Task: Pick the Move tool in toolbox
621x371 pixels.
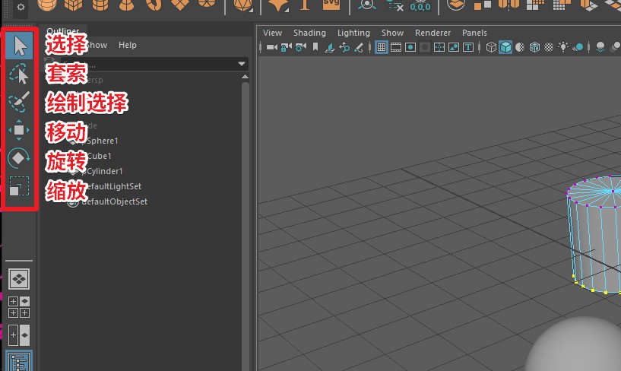Action: click(x=19, y=130)
